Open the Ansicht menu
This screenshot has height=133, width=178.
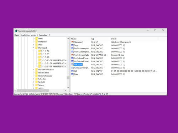click(x=35, y=35)
